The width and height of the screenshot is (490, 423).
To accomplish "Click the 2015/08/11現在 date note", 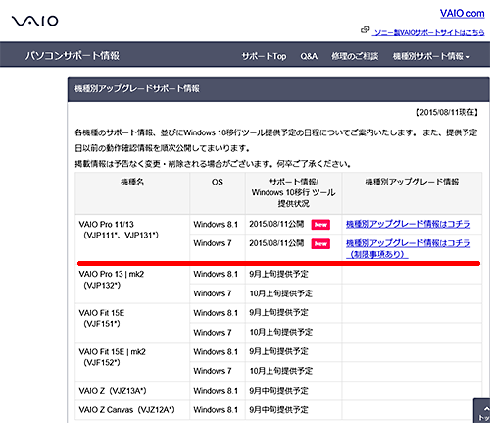I will click(447, 112).
